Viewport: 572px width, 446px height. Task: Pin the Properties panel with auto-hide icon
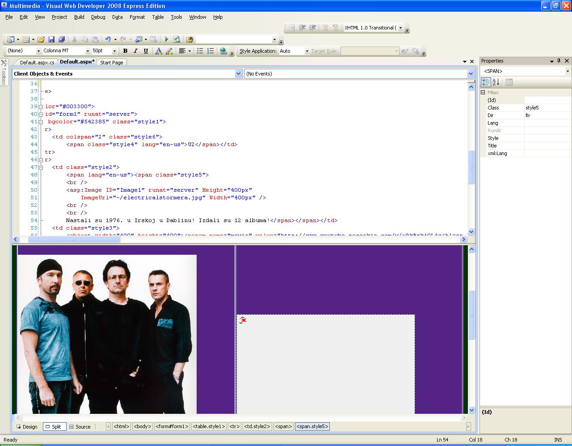[559, 61]
